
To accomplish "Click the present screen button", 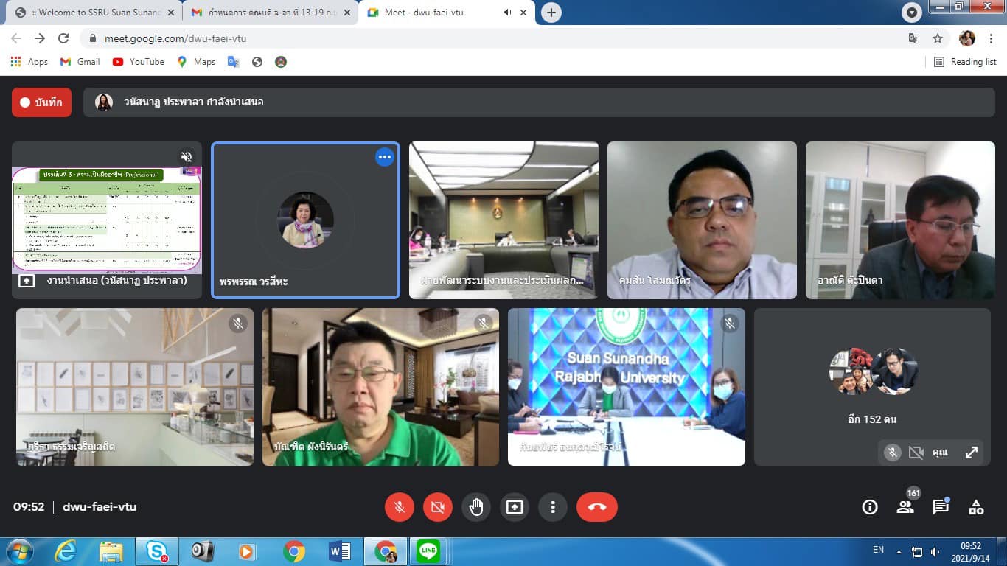I will (514, 507).
